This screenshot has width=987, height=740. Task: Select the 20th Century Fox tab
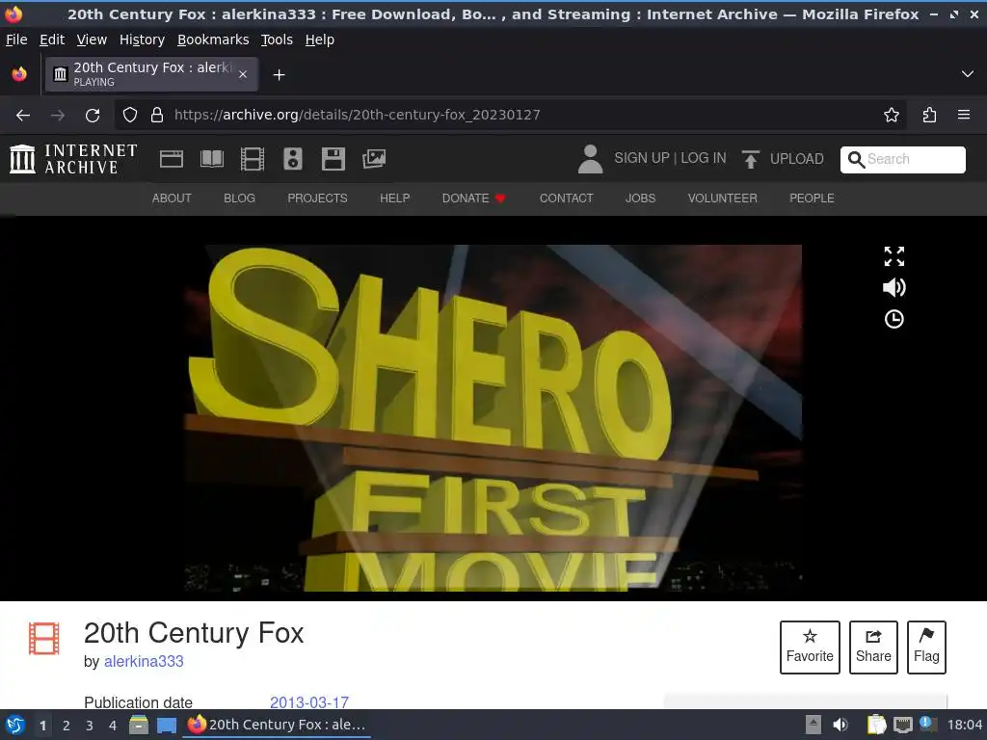point(151,74)
